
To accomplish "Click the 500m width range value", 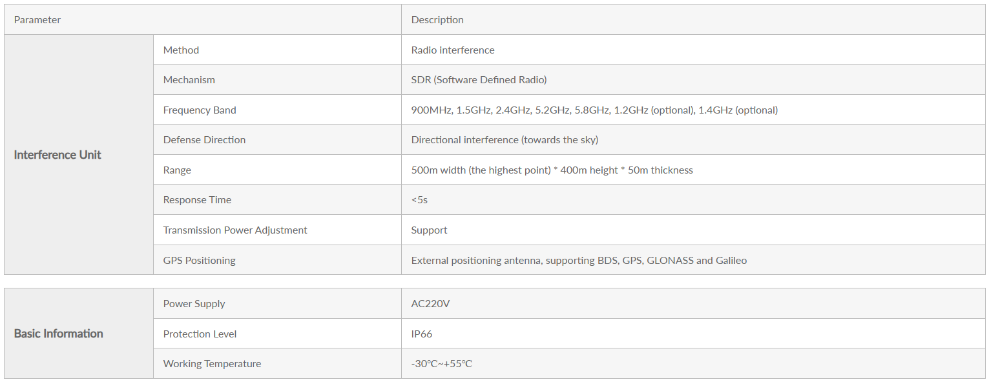I will [x=552, y=170].
